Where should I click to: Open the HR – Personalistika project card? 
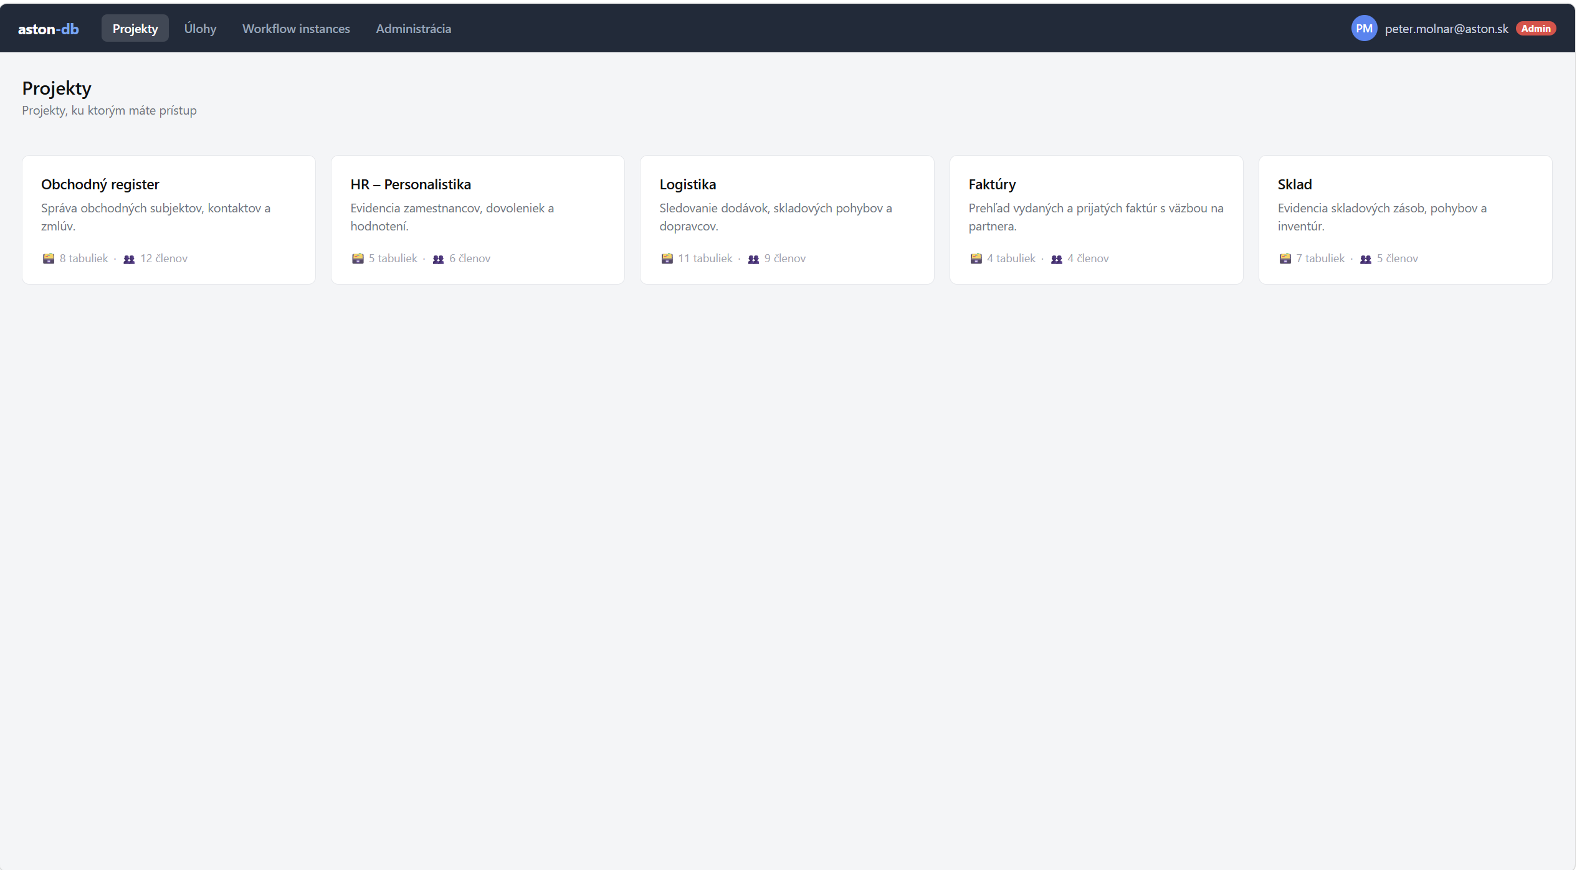tap(478, 220)
